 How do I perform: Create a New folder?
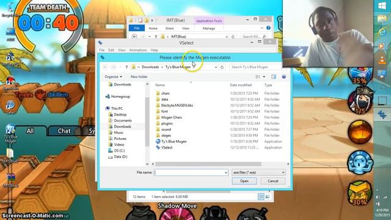(x=139, y=77)
